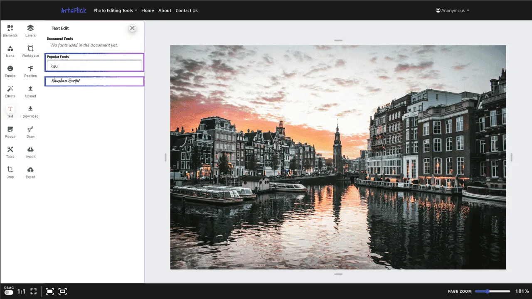Open the Position tool
532x299 pixels.
(30, 71)
